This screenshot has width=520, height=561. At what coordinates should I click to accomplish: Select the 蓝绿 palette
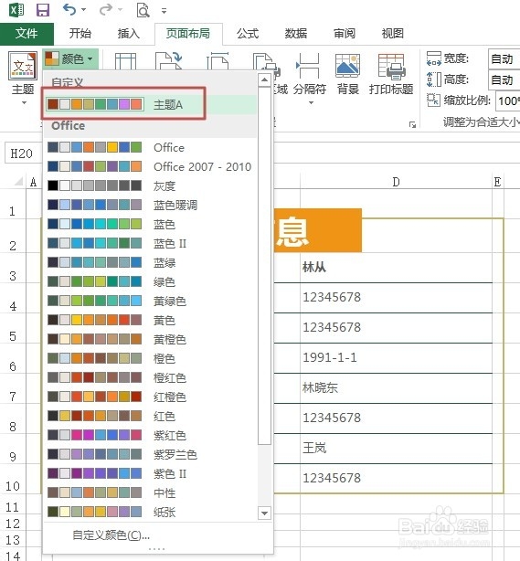click(x=150, y=263)
